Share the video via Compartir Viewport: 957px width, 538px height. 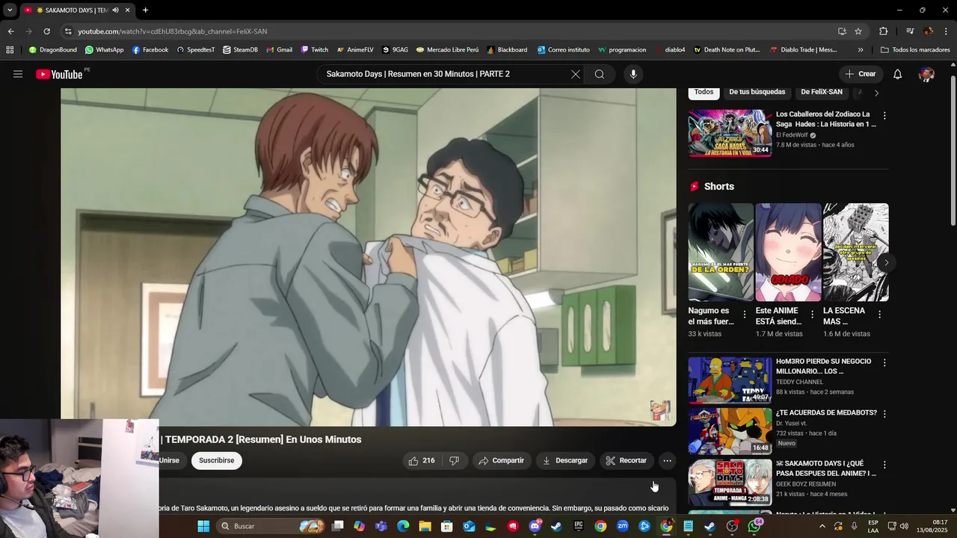[x=502, y=460]
